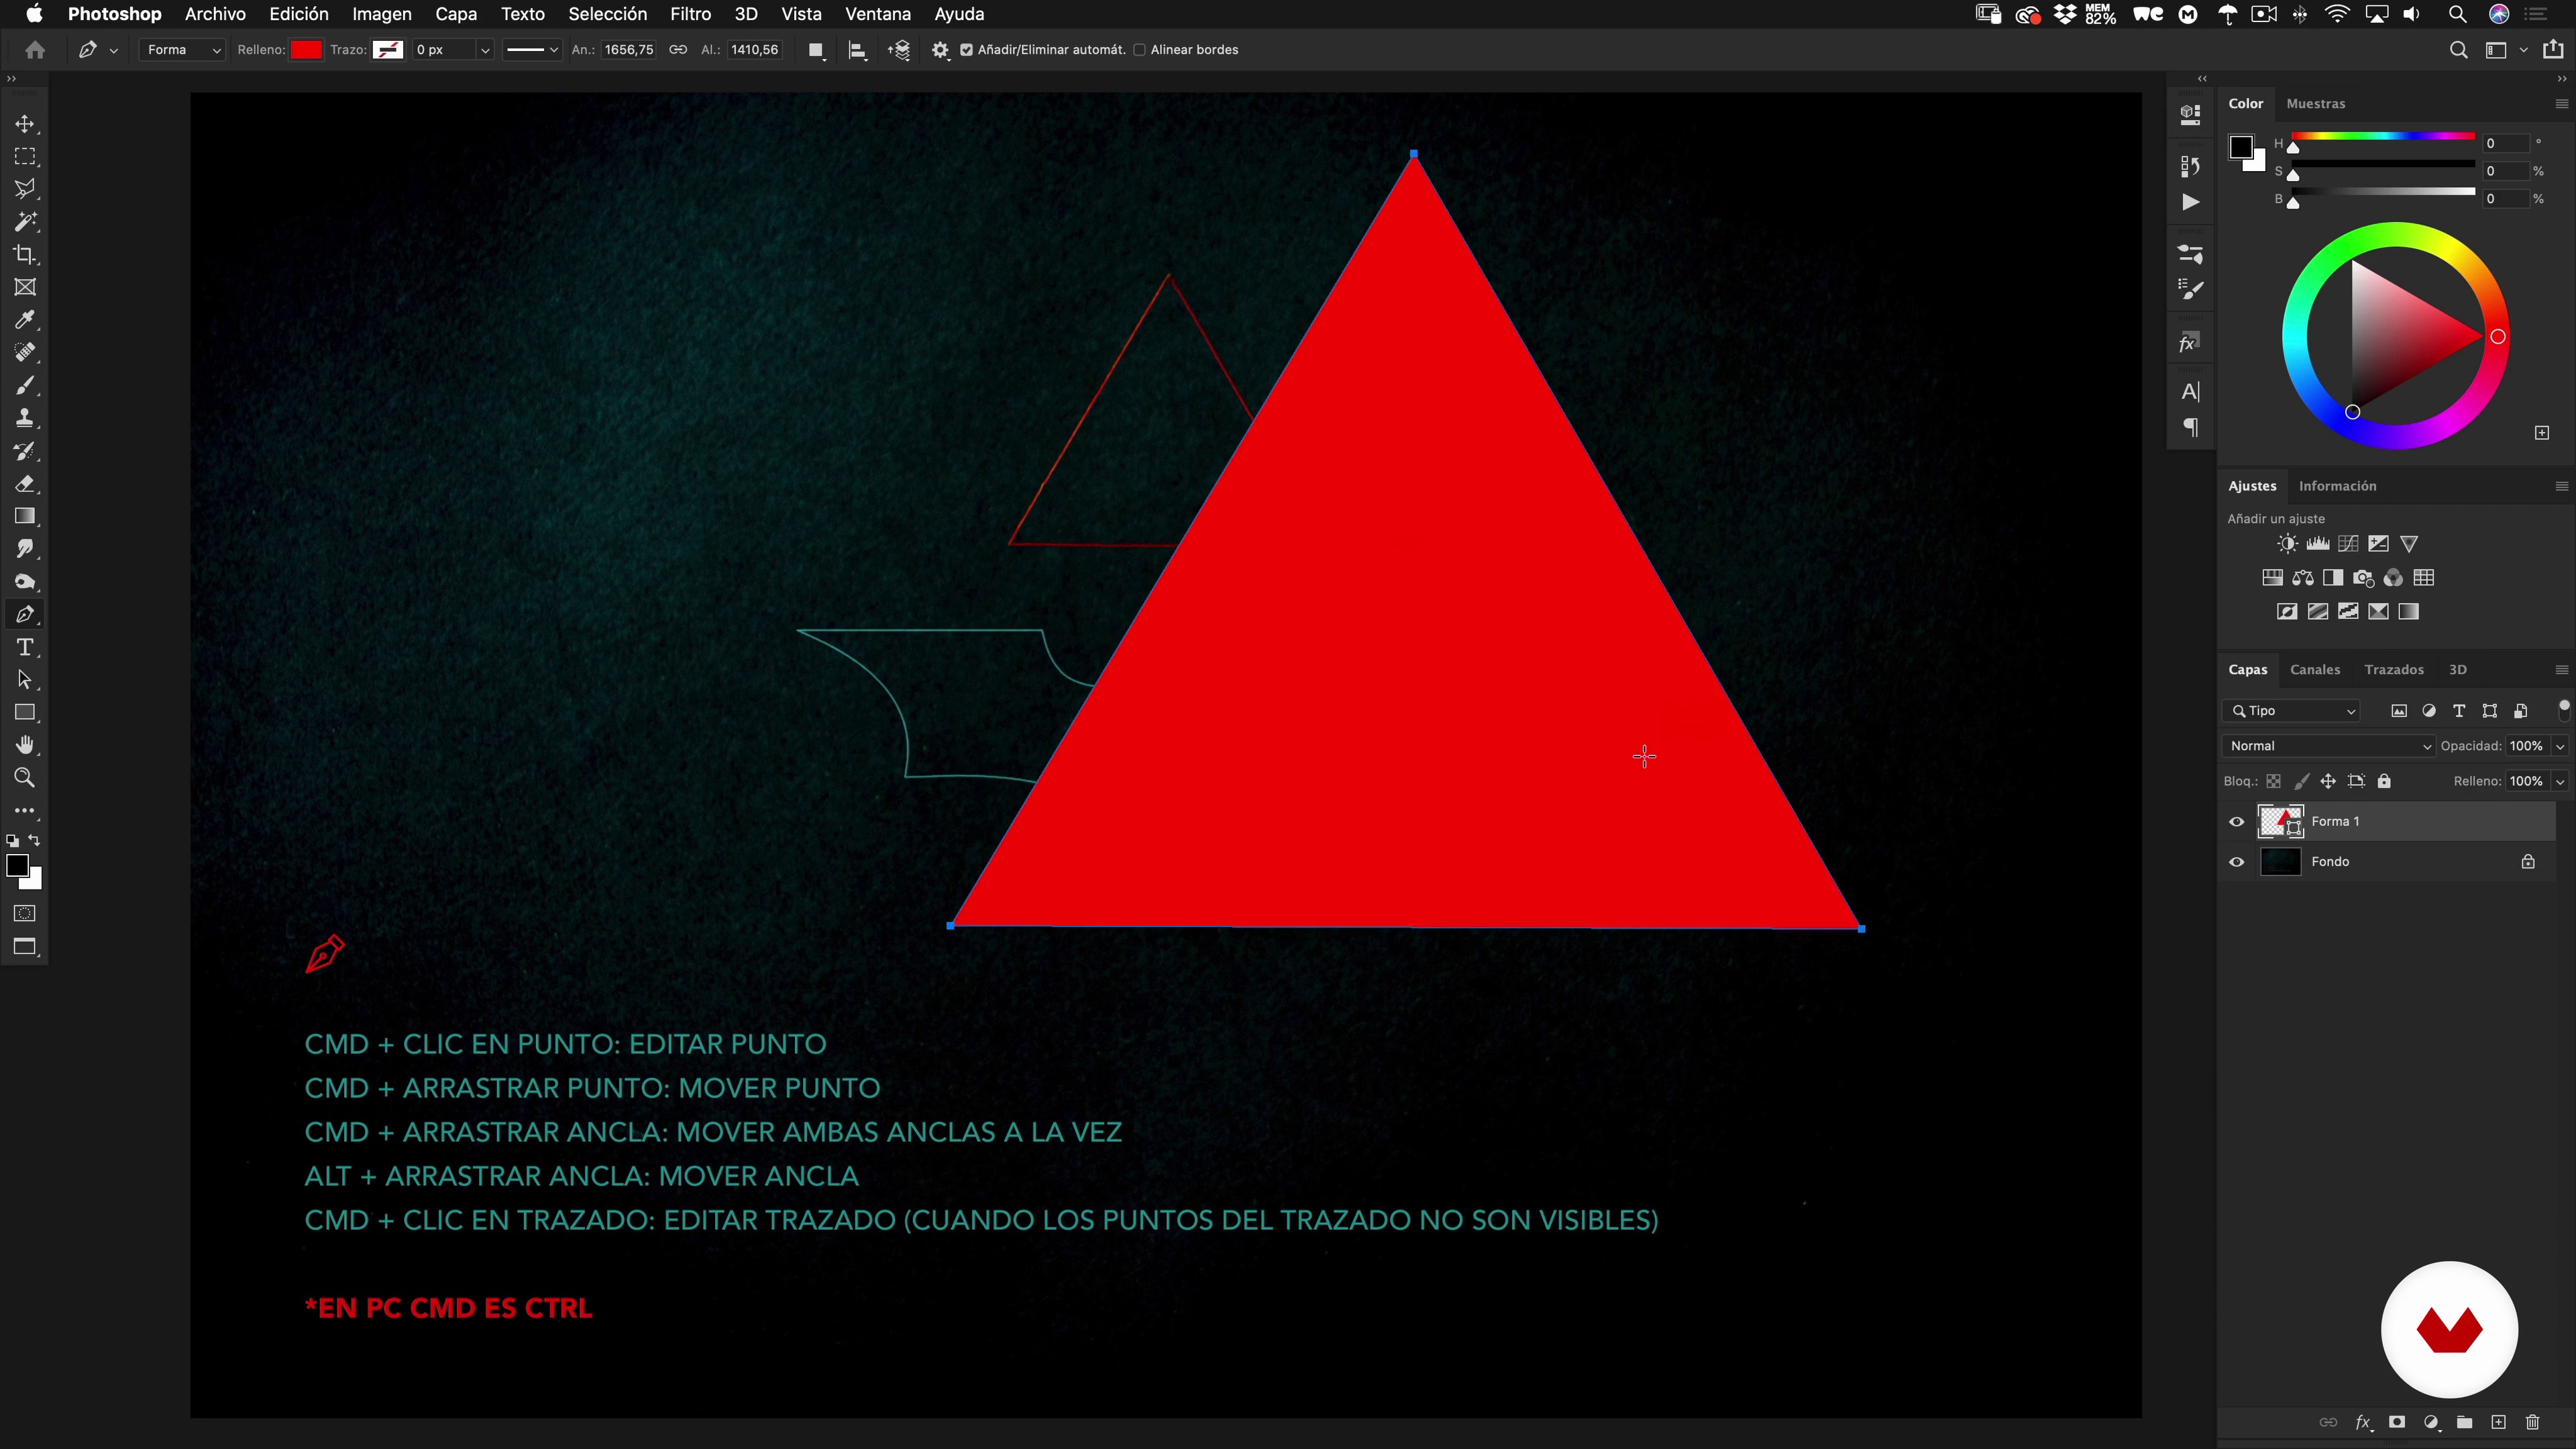Hide the Forma 1 layer
Image resolution: width=2576 pixels, height=1449 pixels.
[2237, 821]
